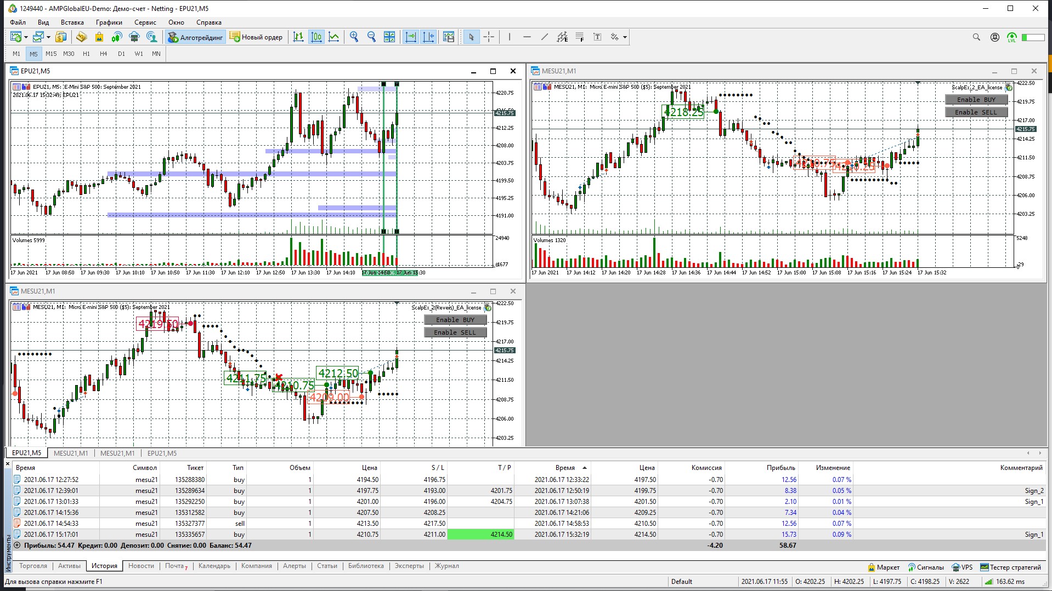1052x591 pixels.
Task: Select the line chart icon
Action: pos(333,37)
